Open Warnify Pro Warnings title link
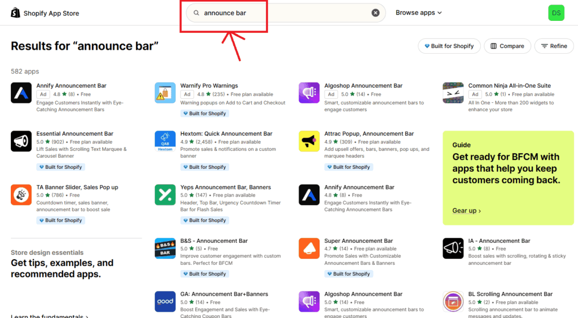Viewport: 578px width, 318px height. coord(209,86)
